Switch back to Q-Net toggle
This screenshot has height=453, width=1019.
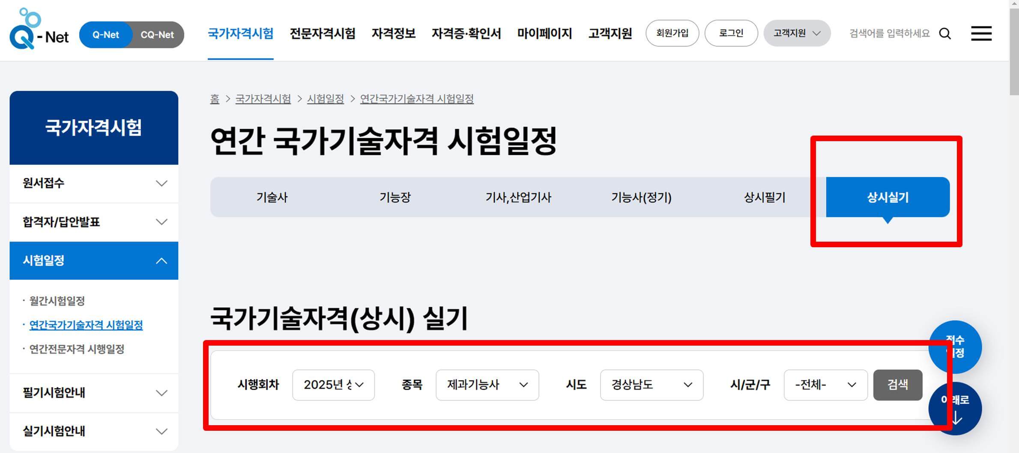[105, 35]
